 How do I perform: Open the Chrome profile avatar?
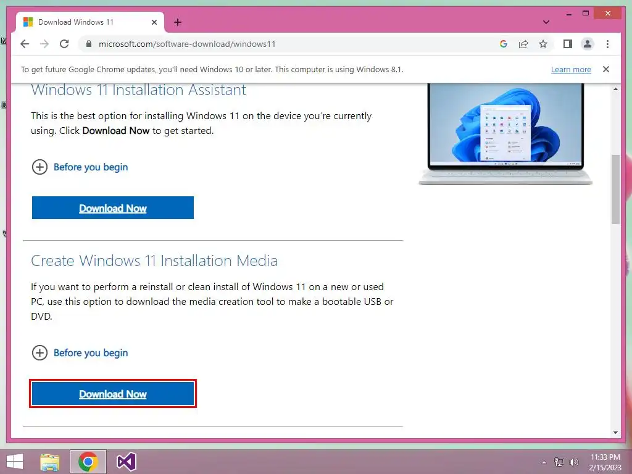click(x=588, y=44)
